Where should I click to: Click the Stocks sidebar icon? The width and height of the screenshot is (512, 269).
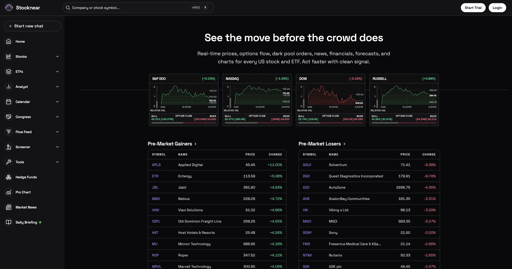9,57
